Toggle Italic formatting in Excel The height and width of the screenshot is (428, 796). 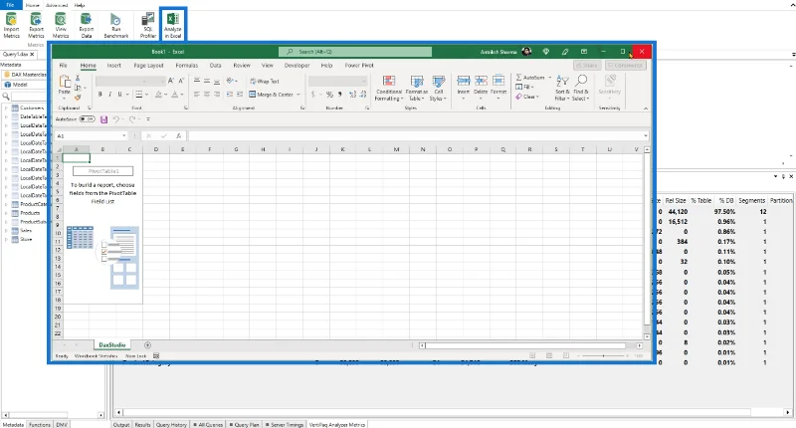pos(109,95)
